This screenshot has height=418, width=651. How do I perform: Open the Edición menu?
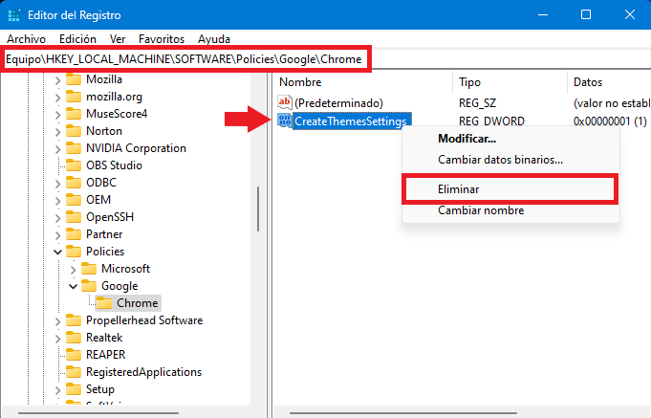point(77,39)
